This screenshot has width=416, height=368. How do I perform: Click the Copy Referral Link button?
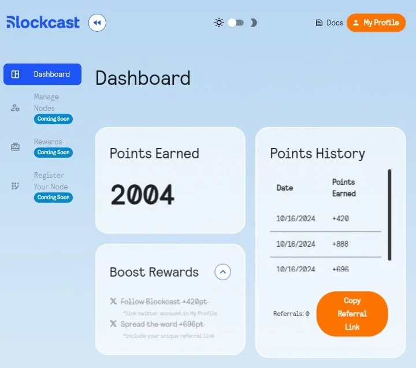click(352, 314)
